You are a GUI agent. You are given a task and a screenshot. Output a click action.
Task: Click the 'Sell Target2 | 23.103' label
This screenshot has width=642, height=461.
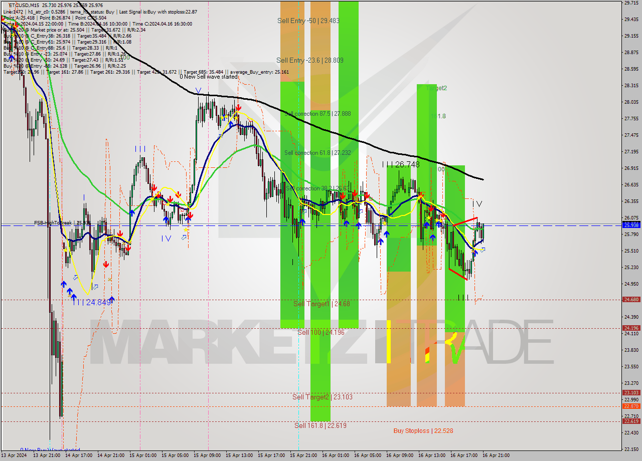(323, 397)
